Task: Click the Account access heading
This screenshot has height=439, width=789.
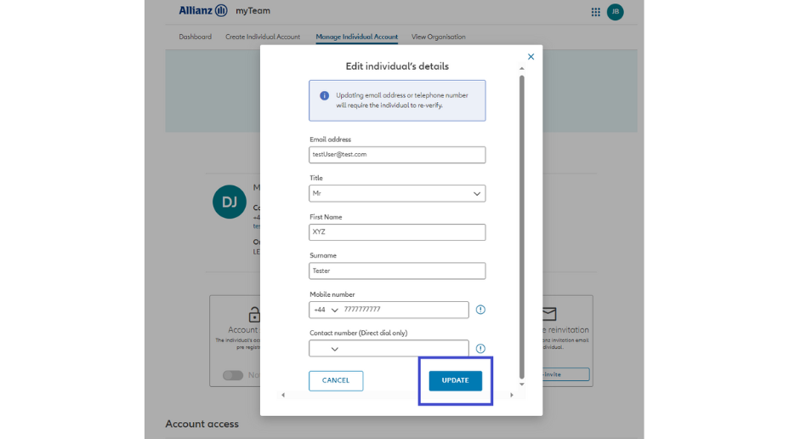Action: tap(202, 424)
